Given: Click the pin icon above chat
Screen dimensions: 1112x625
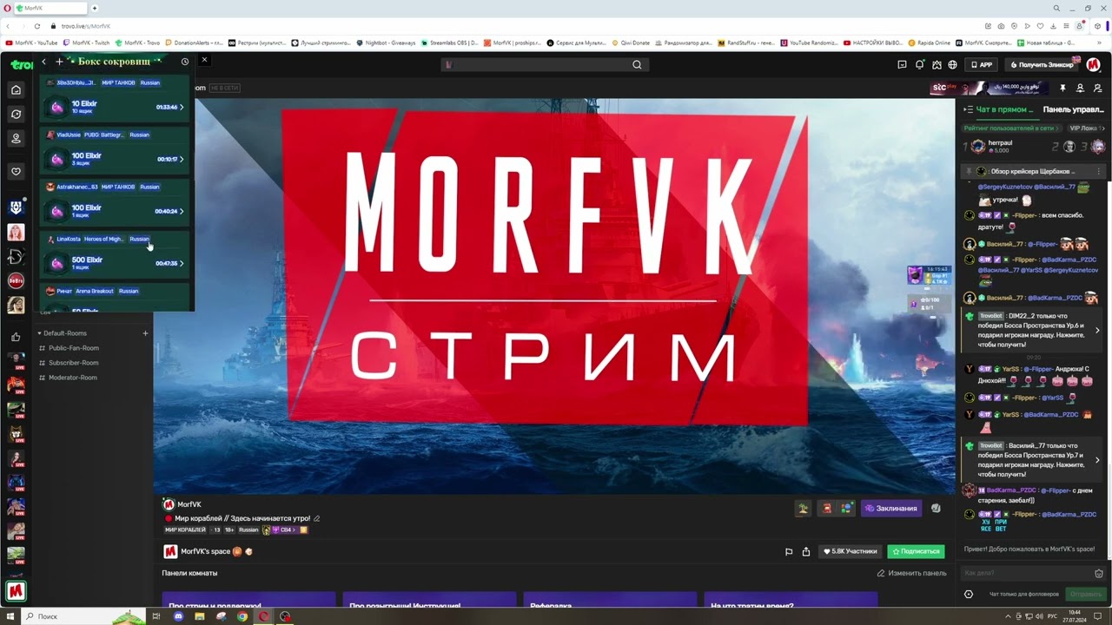Looking at the screenshot, I should tap(1062, 89).
